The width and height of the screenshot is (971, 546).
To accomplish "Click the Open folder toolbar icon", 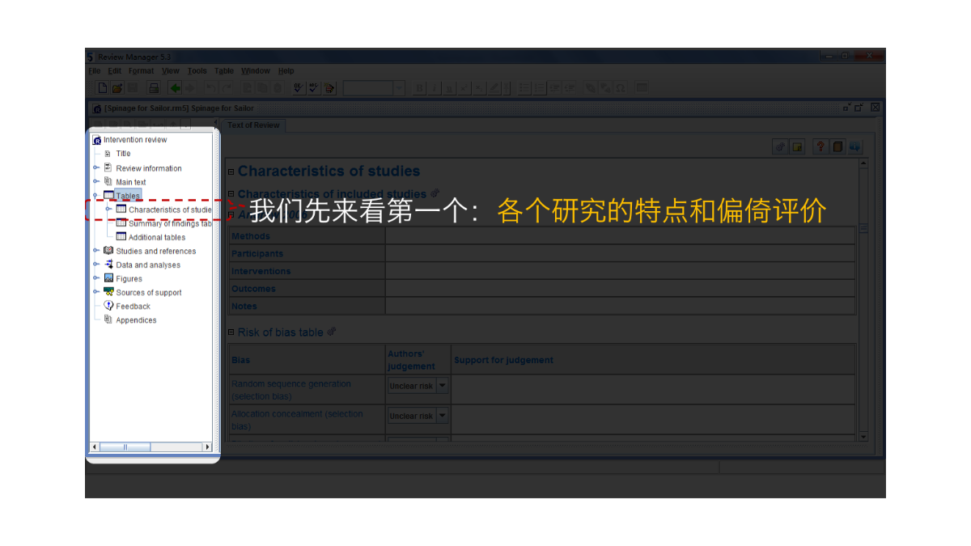I will (x=117, y=87).
